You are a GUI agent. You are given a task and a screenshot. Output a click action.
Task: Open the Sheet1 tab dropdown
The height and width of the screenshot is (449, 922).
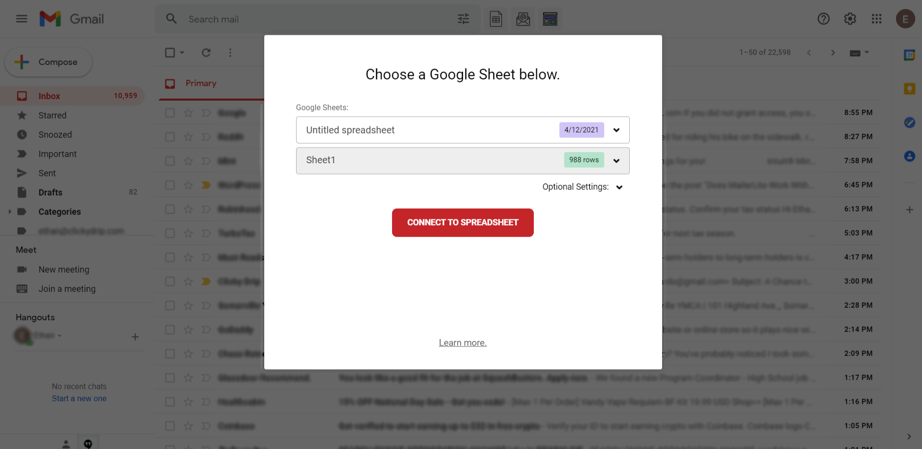tap(462, 160)
